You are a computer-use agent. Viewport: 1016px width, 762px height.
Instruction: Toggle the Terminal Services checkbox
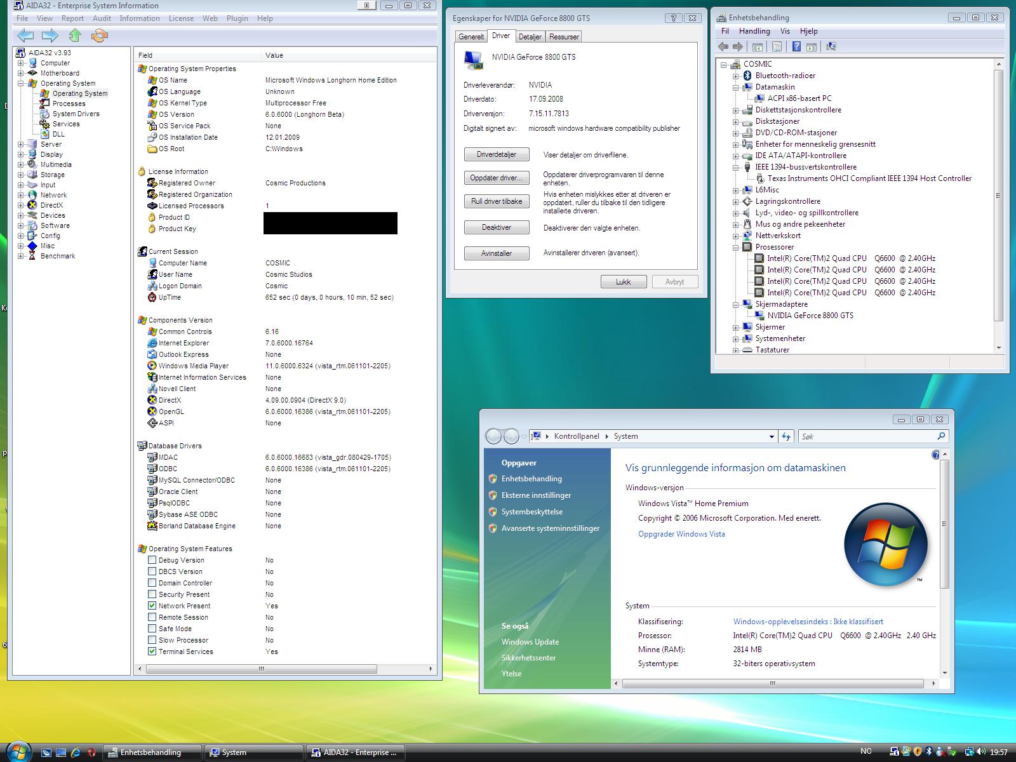point(152,652)
